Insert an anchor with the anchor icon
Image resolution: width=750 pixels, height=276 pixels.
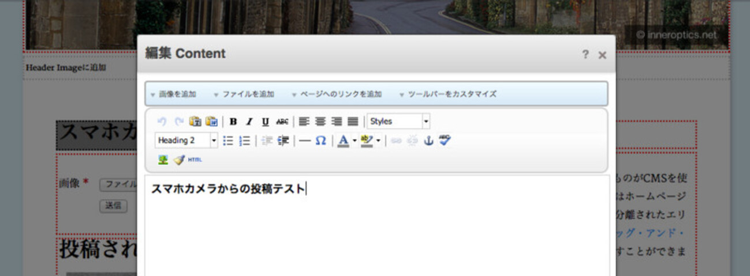pyautogui.click(x=428, y=141)
